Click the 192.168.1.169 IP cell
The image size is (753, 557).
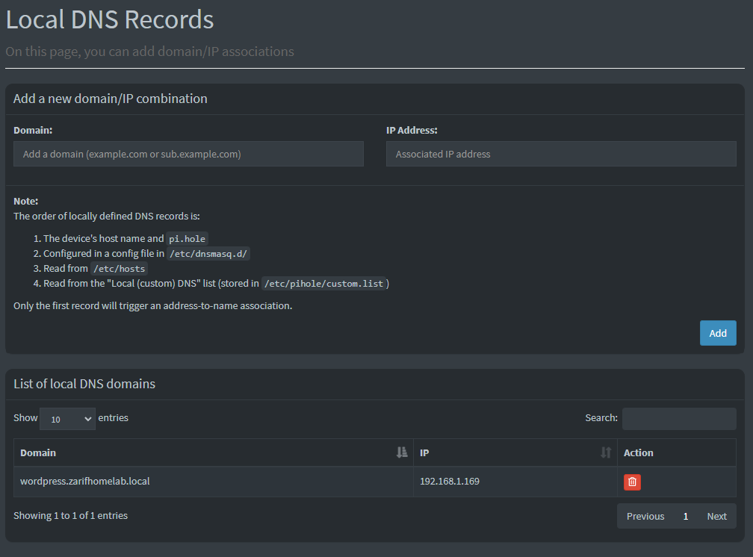click(x=449, y=482)
